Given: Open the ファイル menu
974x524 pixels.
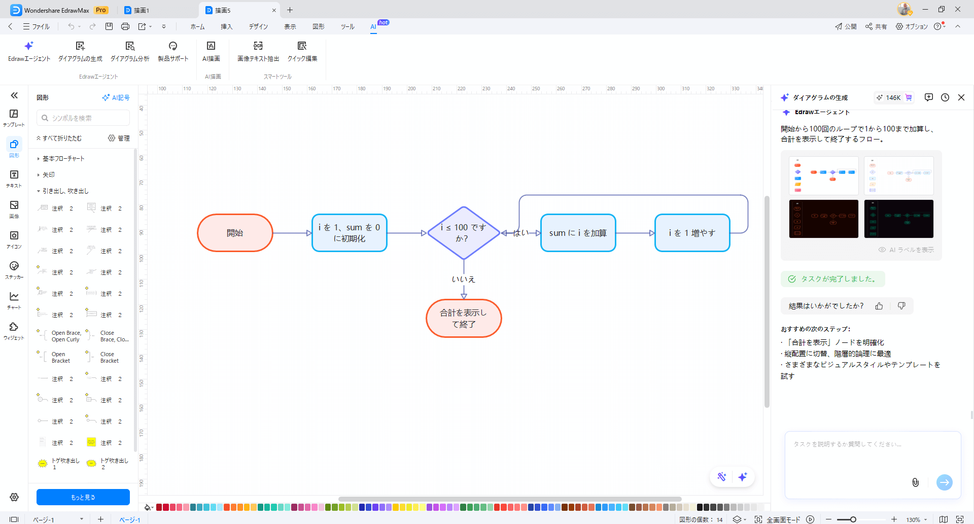Looking at the screenshot, I should tap(37, 26).
